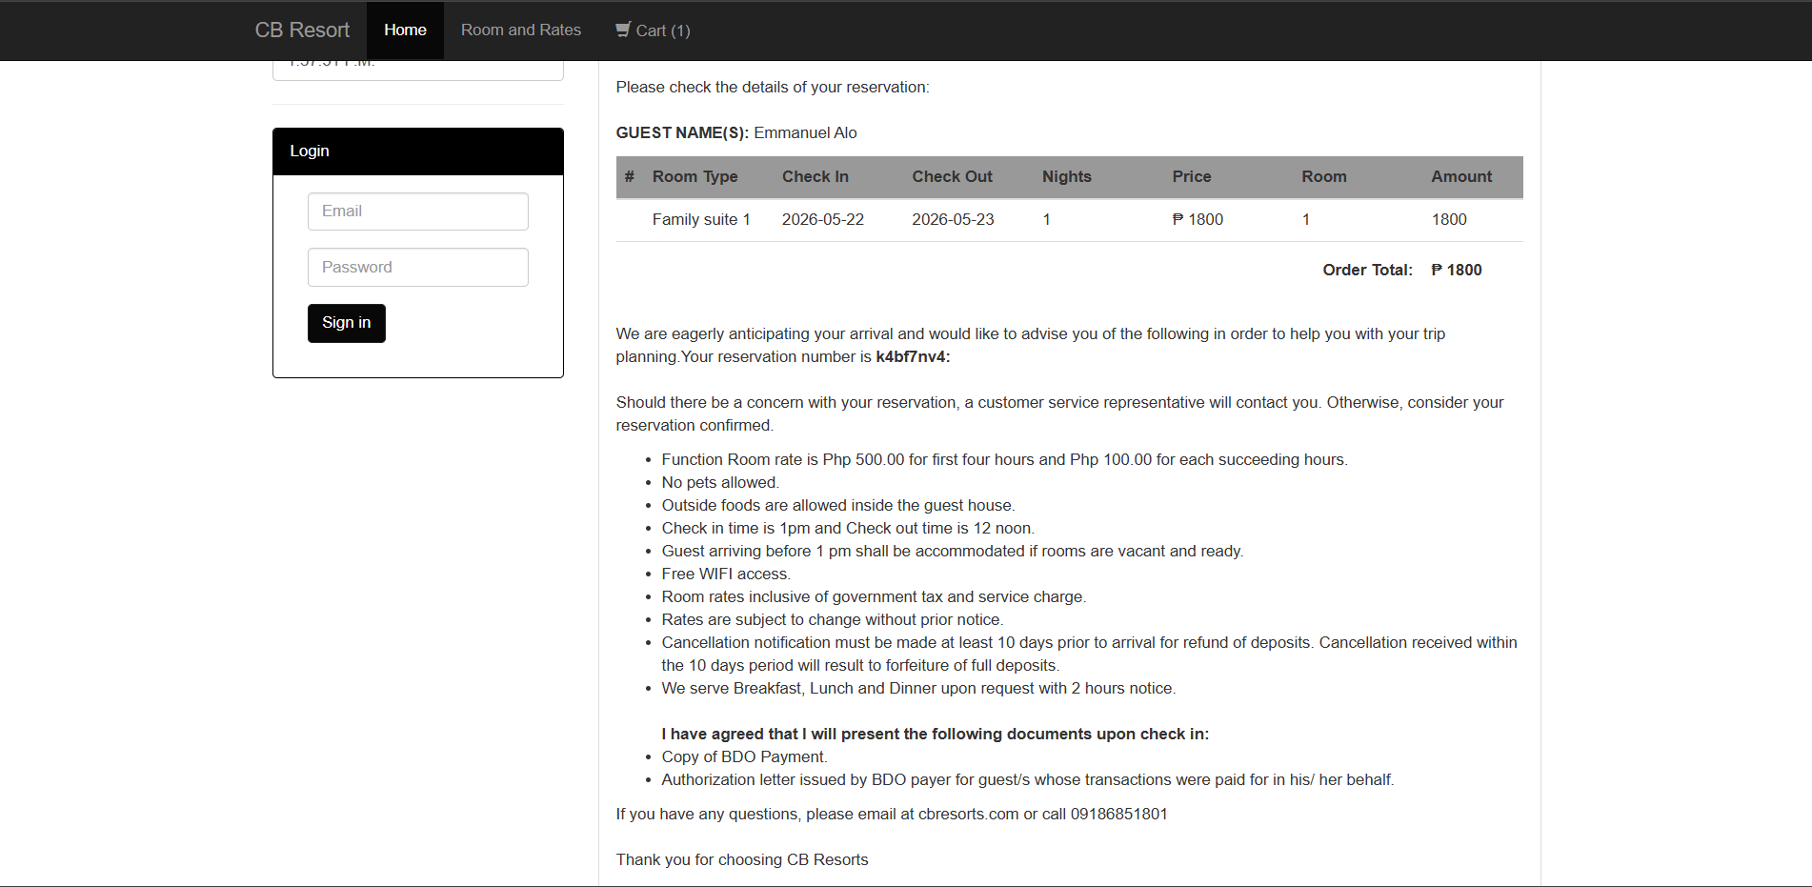
Task: Click the Nights column header
Action: [x=1066, y=177]
